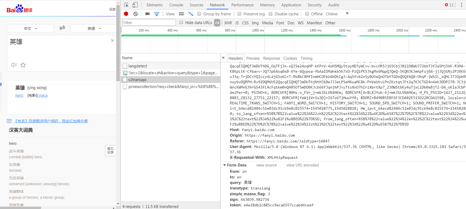Open the Application tab
Screen dimensions: 466x209
(291, 5)
